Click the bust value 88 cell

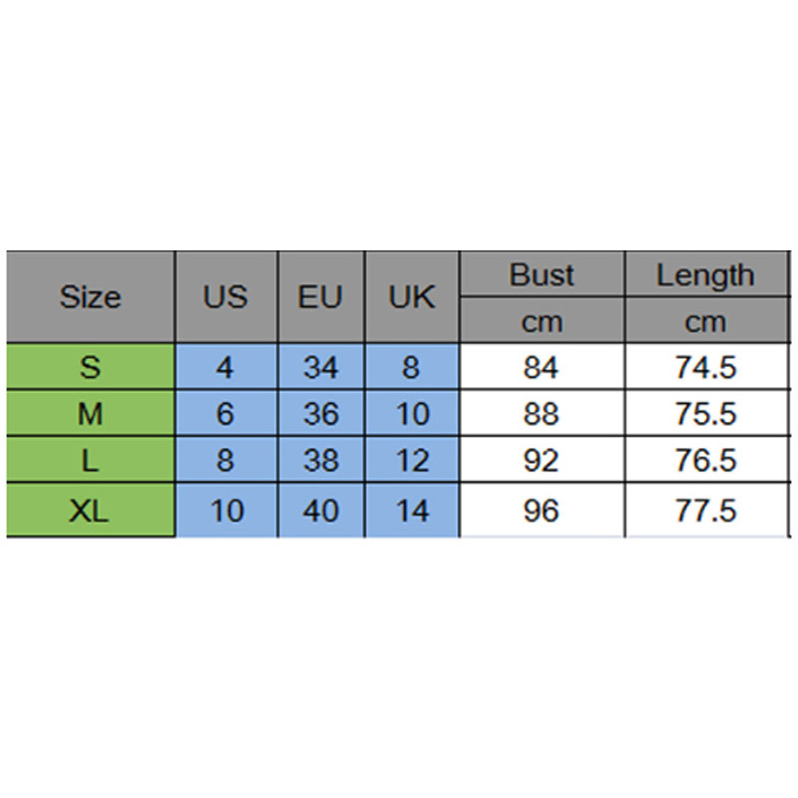tap(542, 414)
